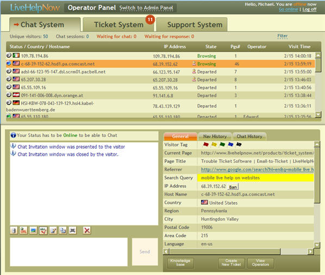Click the Visit Time column header

(x=299, y=46)
